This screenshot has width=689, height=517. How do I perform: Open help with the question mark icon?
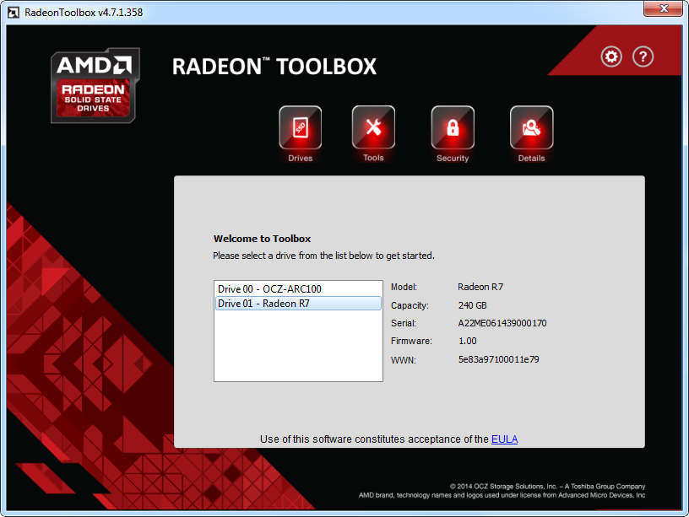[643, 57]
